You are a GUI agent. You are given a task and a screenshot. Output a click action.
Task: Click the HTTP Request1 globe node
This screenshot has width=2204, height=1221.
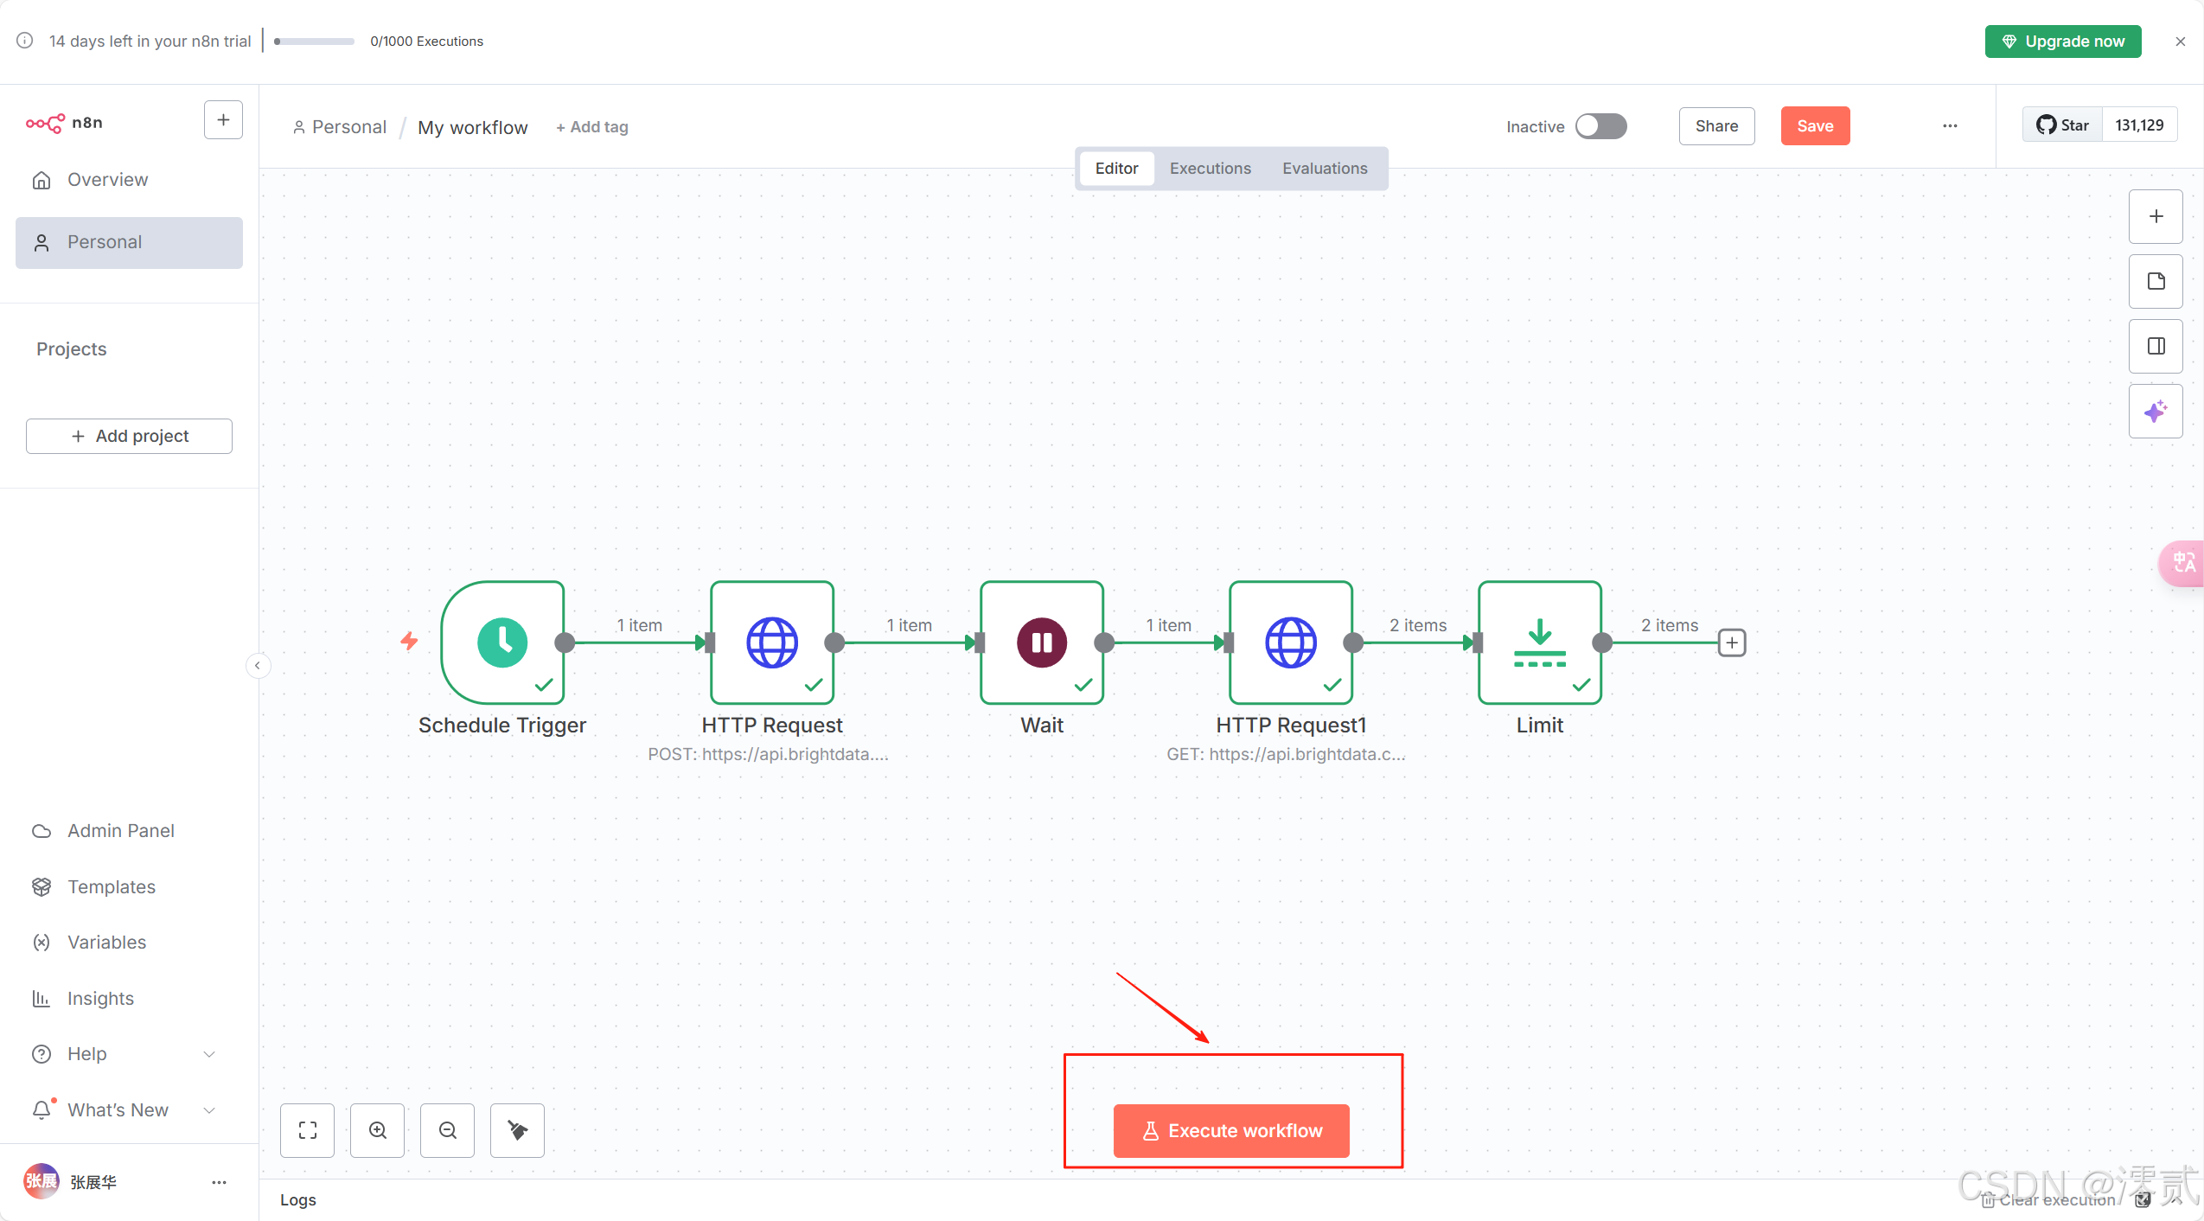(x=1290, y=642)
